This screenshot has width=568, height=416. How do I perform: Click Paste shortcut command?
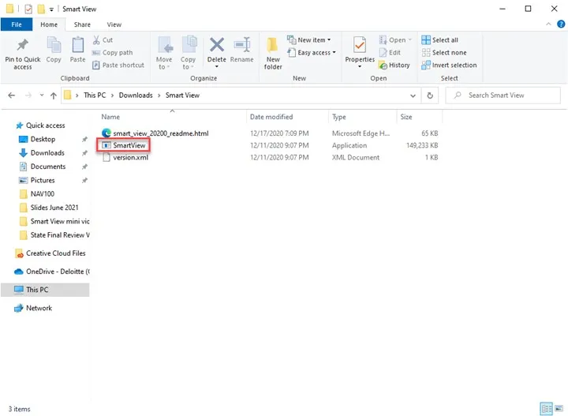pos(118,66)
